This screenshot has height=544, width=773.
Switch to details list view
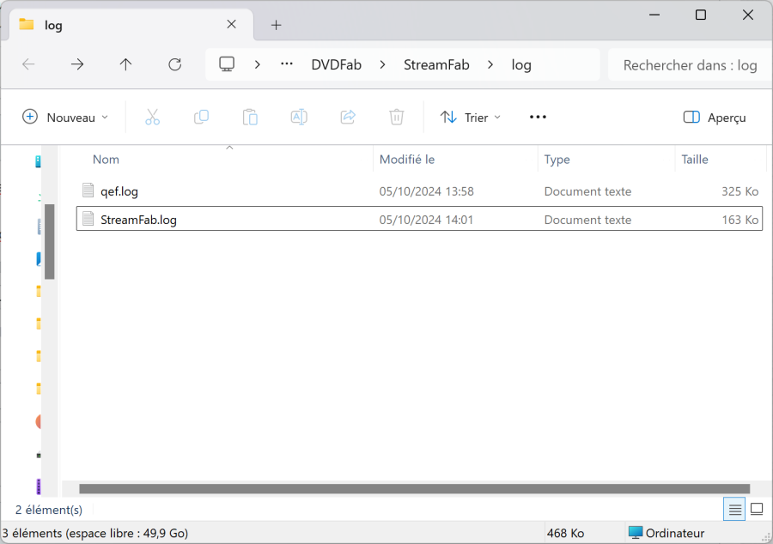tap(735, 510)
